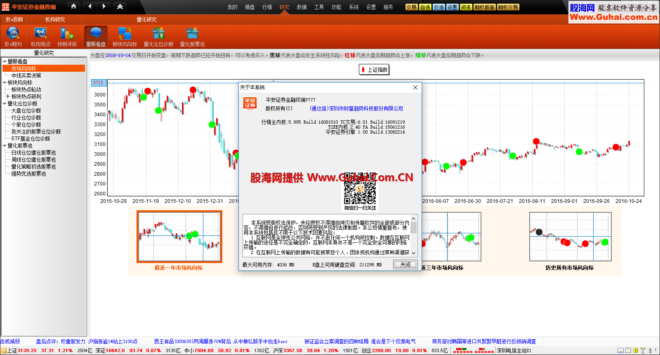This screenshot has height=355, width=660.
Task: Select 个股仓位诊断 in the tree
Action: pos(26,125)
